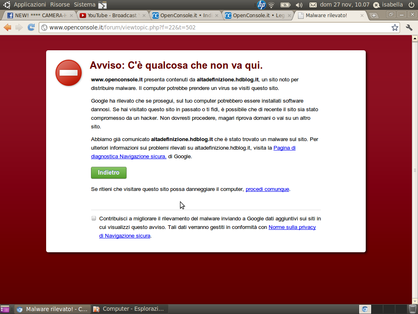Open the Applicazioni menu
This screenshot has height=314, width=418.
(x=30, y=4)
